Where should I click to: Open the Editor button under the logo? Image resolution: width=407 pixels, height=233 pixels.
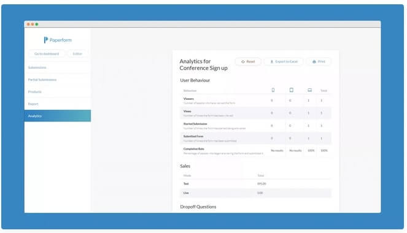77,53
